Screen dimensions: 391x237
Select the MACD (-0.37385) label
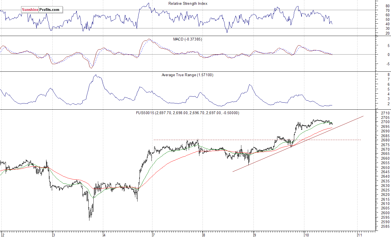pyautogui.click(x=188, y=39)
